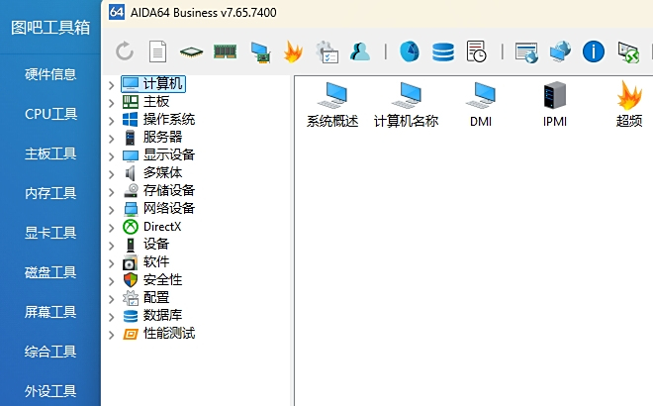Image resolution: width=653 pixels, height=406 pixels.
Task: Open IPMI server icon in right pane
Action: point(555,105)
